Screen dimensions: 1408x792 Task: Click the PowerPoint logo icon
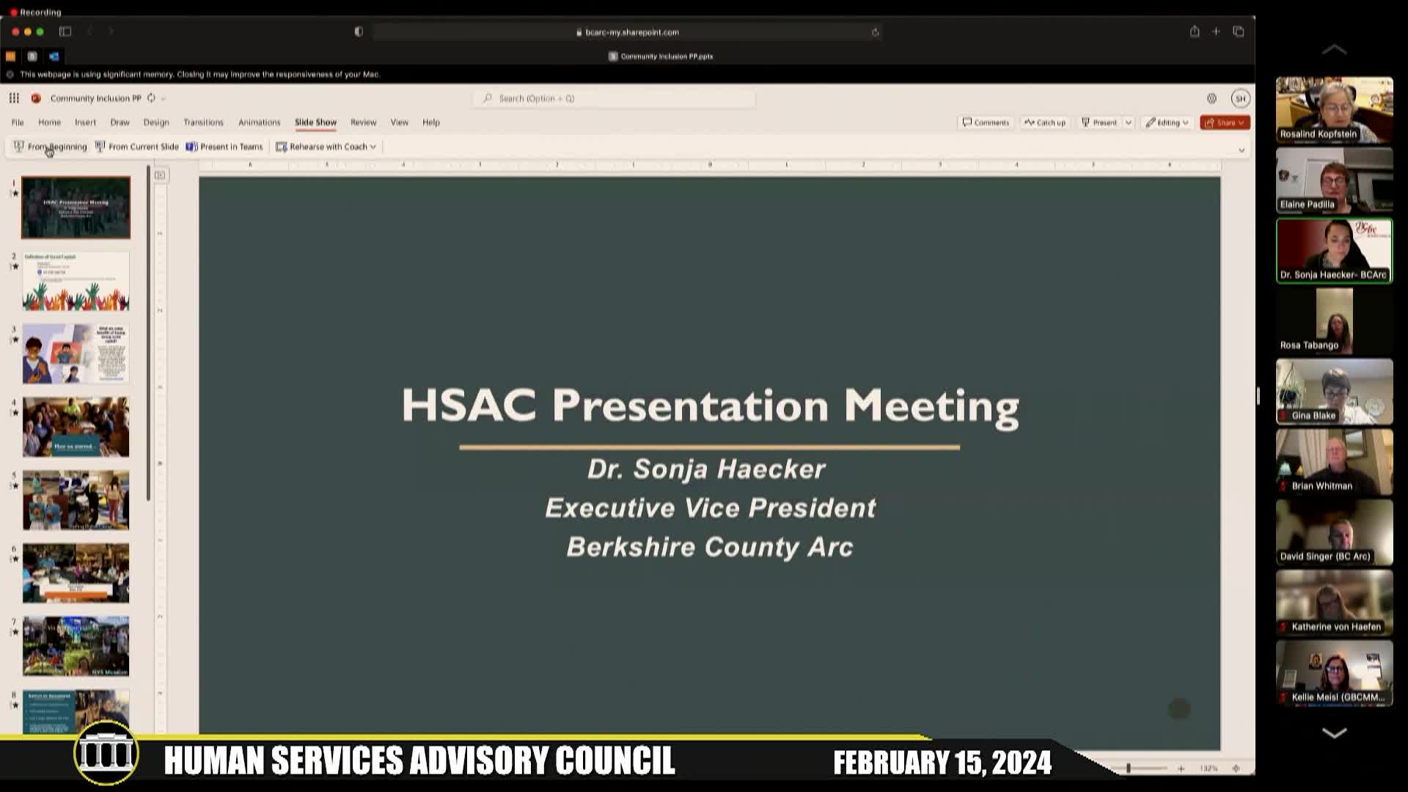[x=36, y=98]
